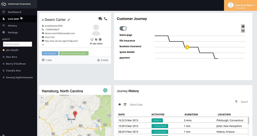Screen dimensions: 257x136
Task: Open the calendar icon date picker
Action: (125, 104)
